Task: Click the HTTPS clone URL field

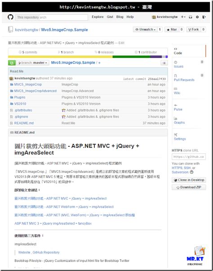Action: (189, 157)
